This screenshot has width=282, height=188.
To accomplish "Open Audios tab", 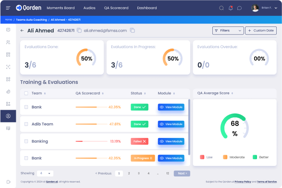I will tap(89, 8).
